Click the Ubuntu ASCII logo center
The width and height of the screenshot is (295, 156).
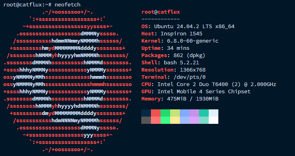point(67,81)
